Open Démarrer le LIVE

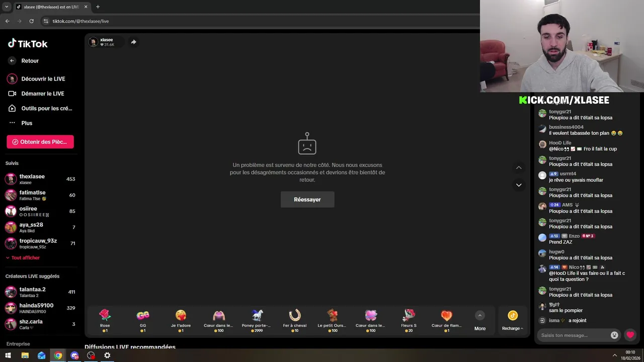[43, 94]
